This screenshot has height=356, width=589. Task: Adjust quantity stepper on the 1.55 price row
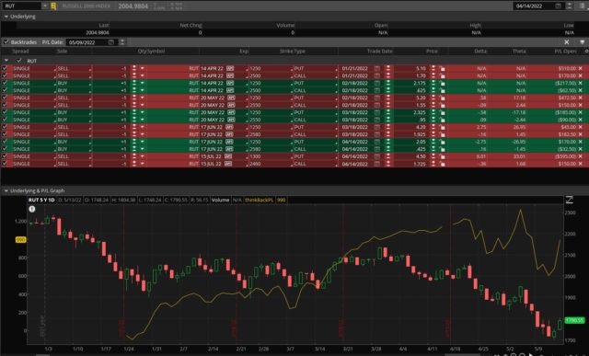point(134,105)
